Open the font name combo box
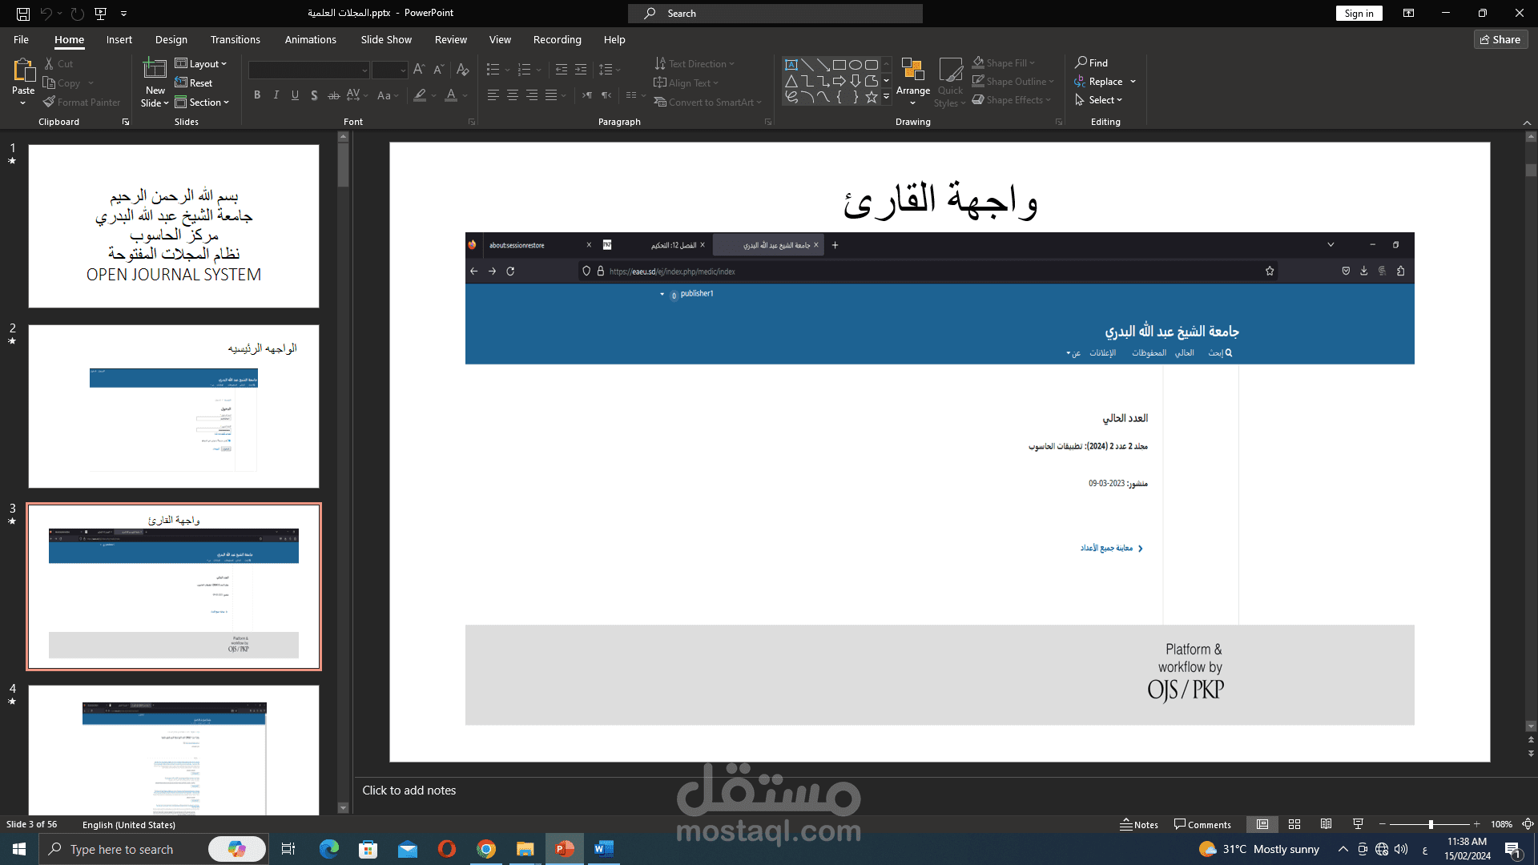The width and height of the screenshot is (1538, 865). 308,70
